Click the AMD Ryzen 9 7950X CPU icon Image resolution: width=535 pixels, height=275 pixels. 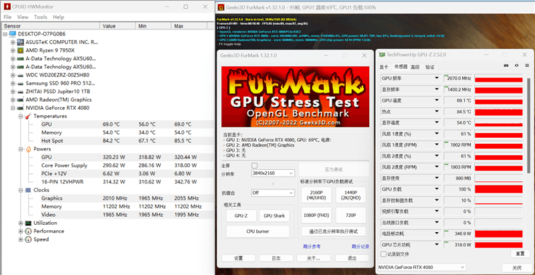pyautogui.click(x=21, y=50)
